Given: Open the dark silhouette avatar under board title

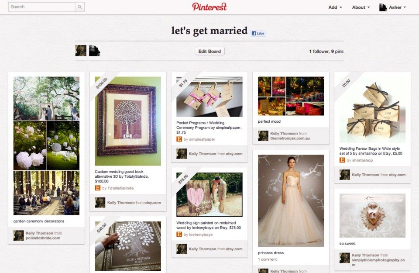Looking at the screenshot, I should 94,51.
